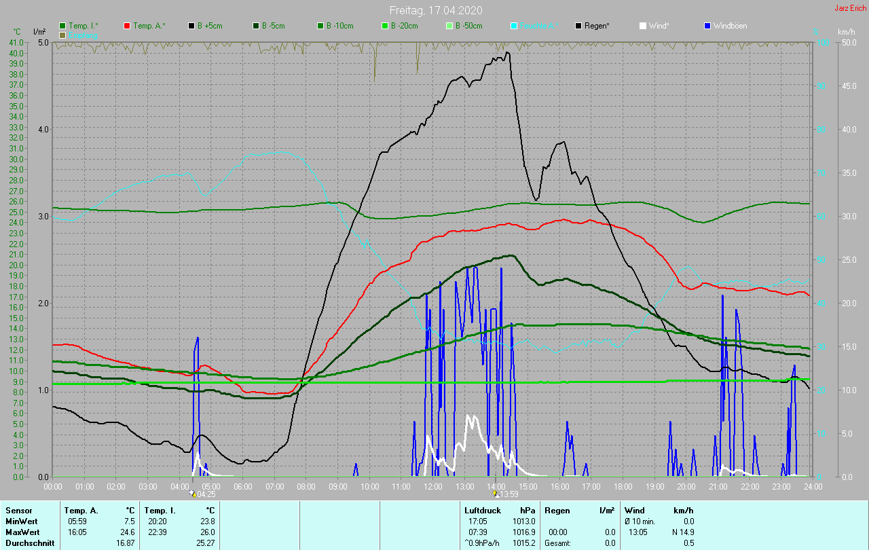Click the B -10cm legend color square

[x=320, y=26]
